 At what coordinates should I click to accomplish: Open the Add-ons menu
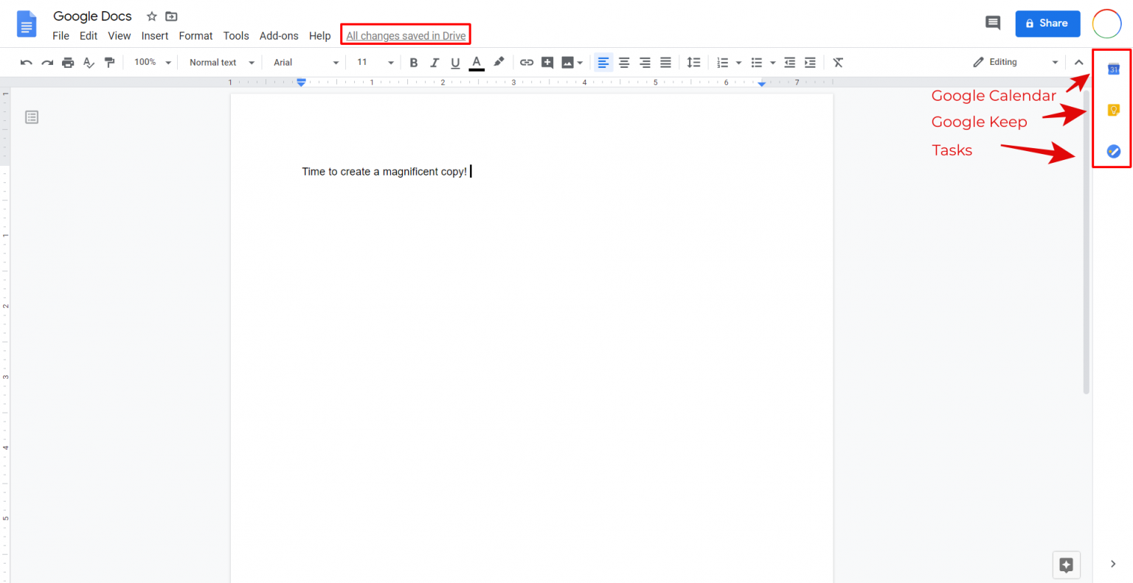click(x=279, y=35)
